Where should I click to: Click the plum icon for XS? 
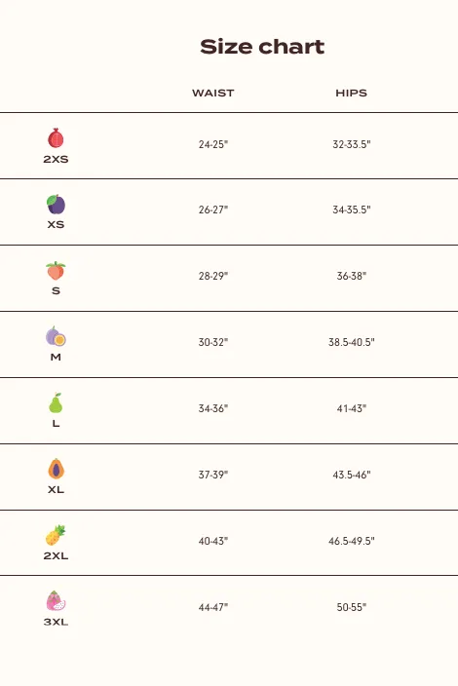pos(56,205)
